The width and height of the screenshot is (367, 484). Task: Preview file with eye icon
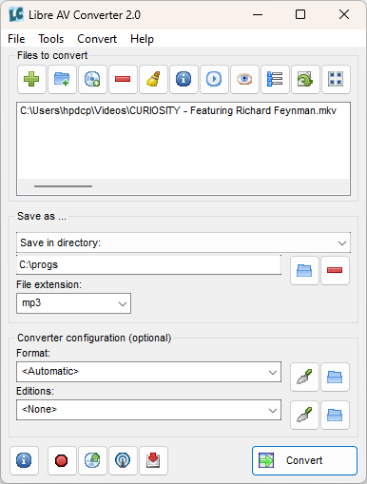244,79
